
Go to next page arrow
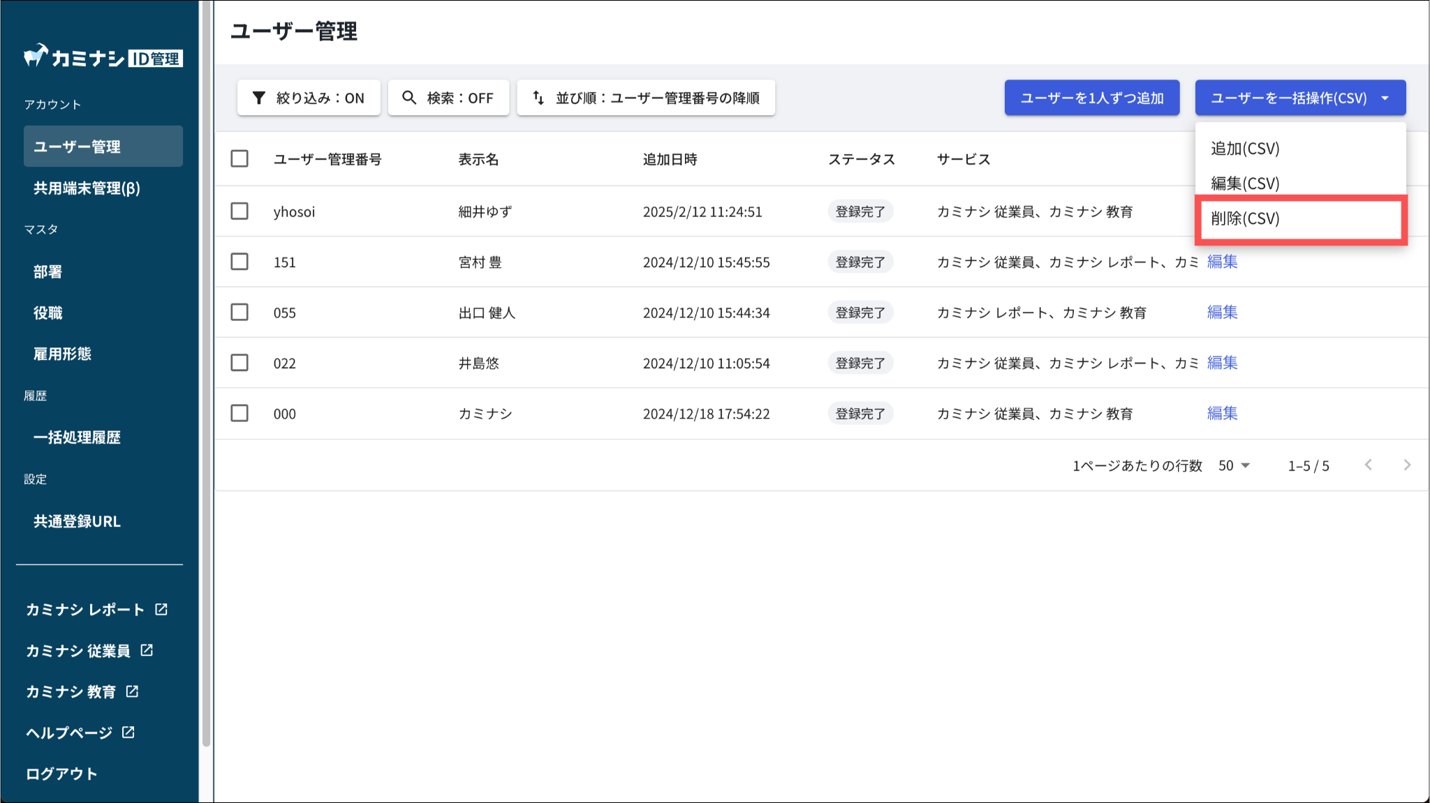[1407, 465]
